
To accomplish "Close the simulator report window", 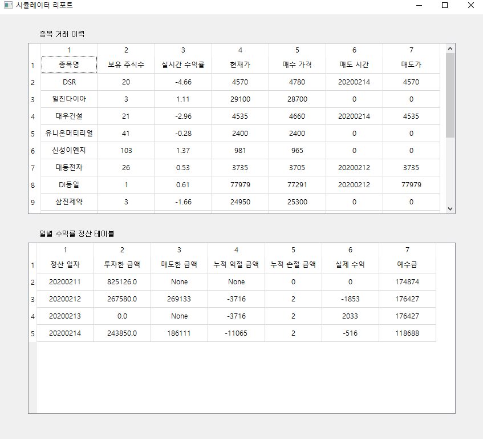I will 470,5.
